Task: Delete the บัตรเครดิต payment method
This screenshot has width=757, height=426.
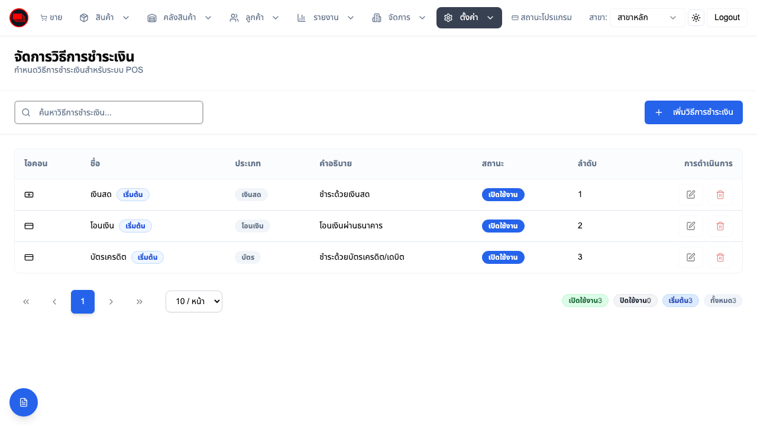Action: coord(720,257)
